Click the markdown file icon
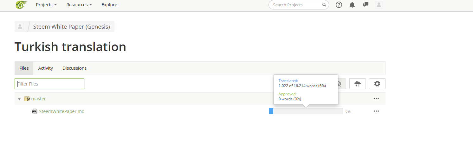The width and height of the screenshot is (473, 166). coord(35,111)
